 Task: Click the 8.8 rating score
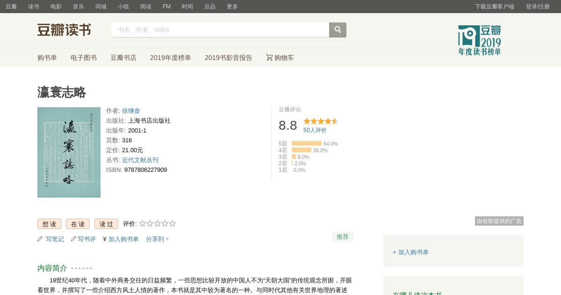tap(288, 125)
